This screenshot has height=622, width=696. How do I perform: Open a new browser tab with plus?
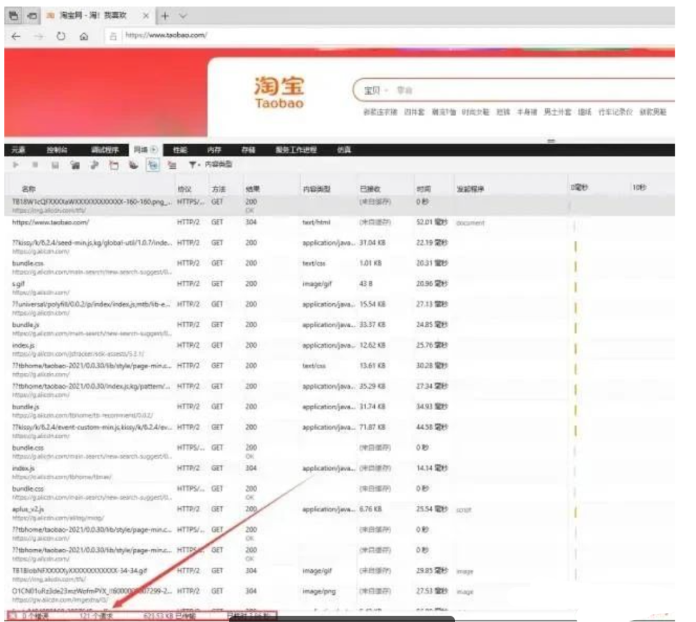point(165,16)
